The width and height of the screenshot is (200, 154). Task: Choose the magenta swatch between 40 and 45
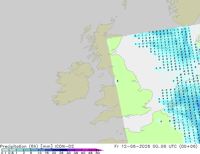coord(85,150)
